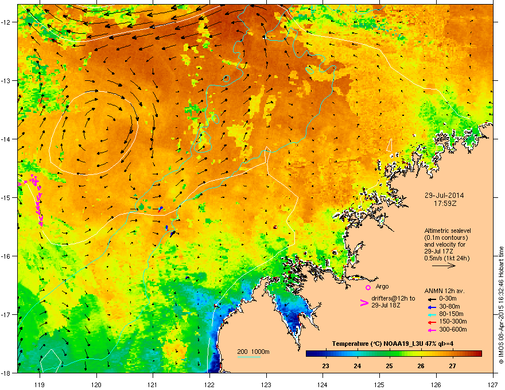
Task: Click the cyan line under '200 1000m'
Action: point(248,357)
